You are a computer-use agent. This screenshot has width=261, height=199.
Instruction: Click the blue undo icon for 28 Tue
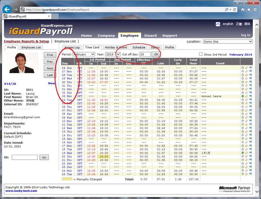click(251, 75)
